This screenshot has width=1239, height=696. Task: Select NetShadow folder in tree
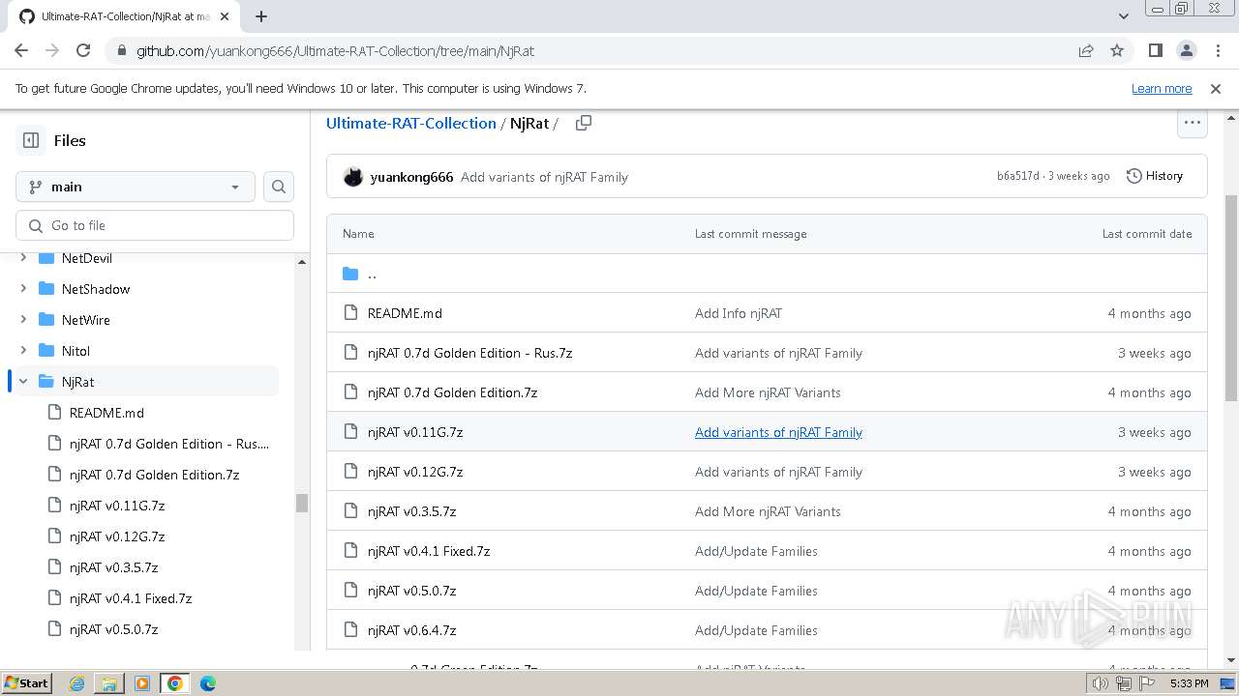click(95, 289)
